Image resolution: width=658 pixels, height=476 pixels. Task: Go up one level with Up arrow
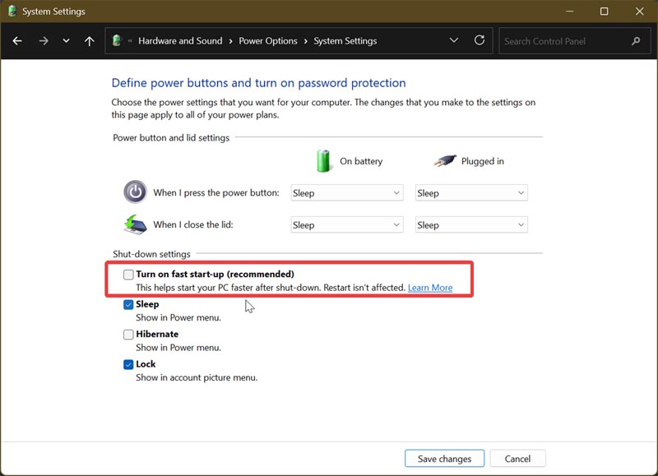(90, 41)
